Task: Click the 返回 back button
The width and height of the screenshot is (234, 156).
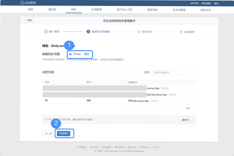Action: point(29,20)
